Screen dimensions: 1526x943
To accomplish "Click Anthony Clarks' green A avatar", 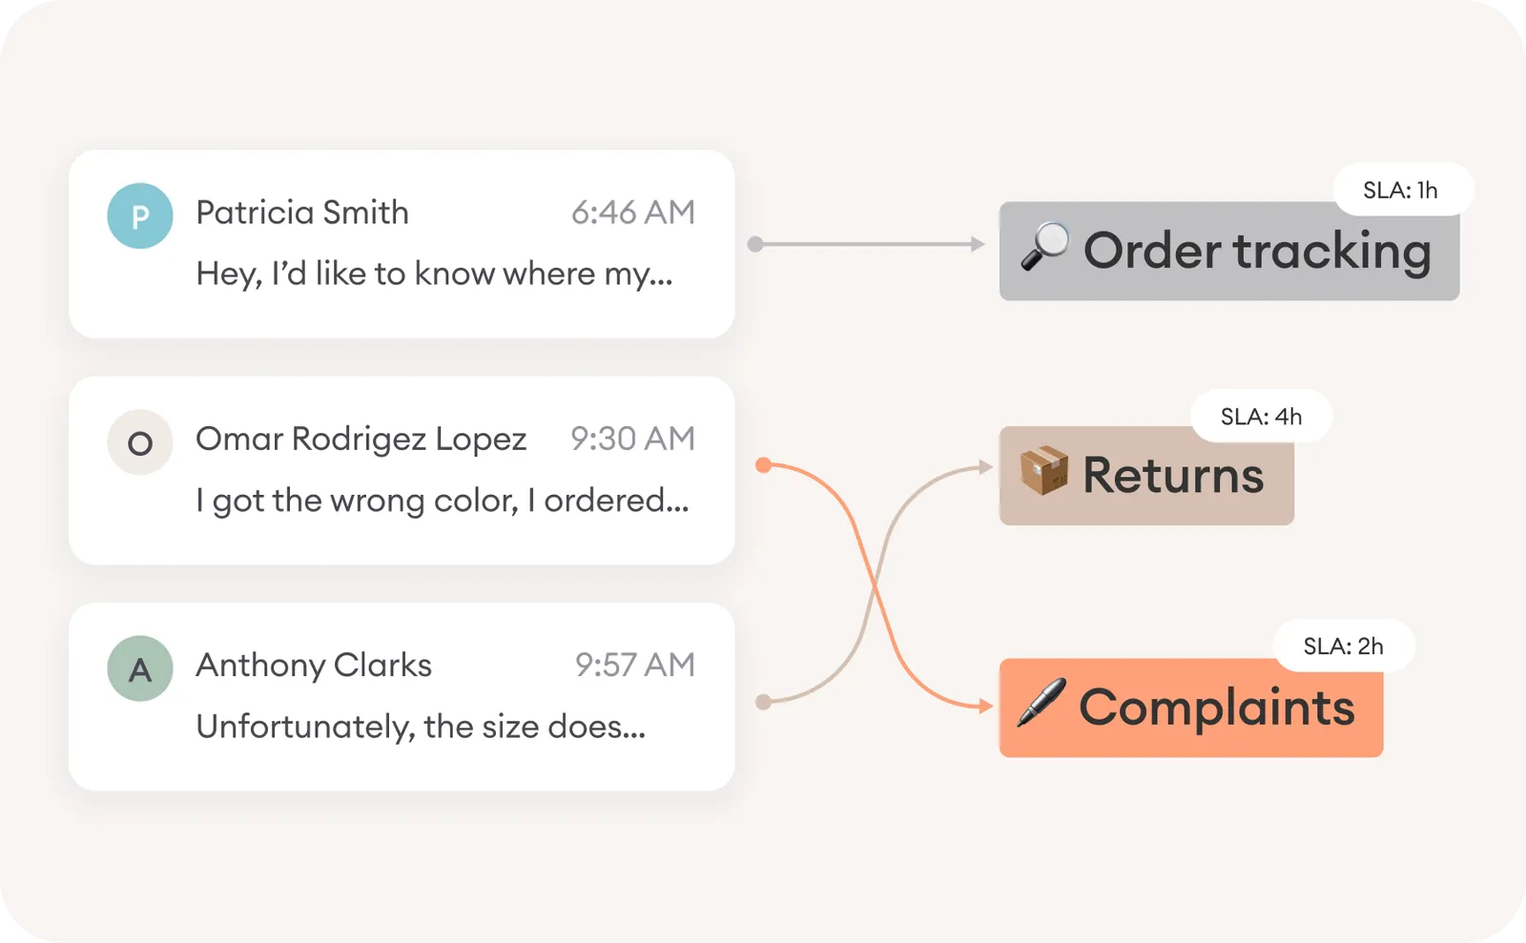I will 140,668.
